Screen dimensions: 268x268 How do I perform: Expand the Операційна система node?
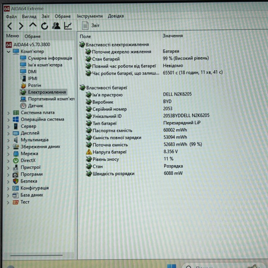pyautogui.click(x=8, y=120)
